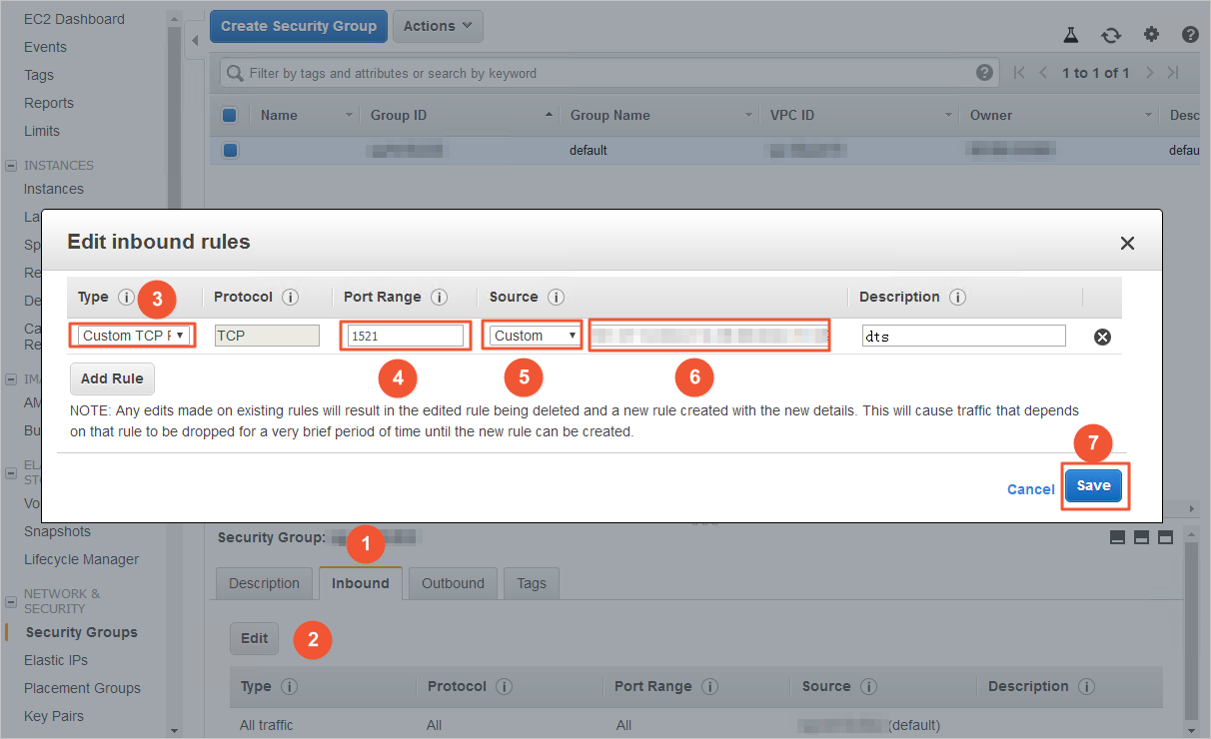Open Snapshots in sidebar

(58, 531)
